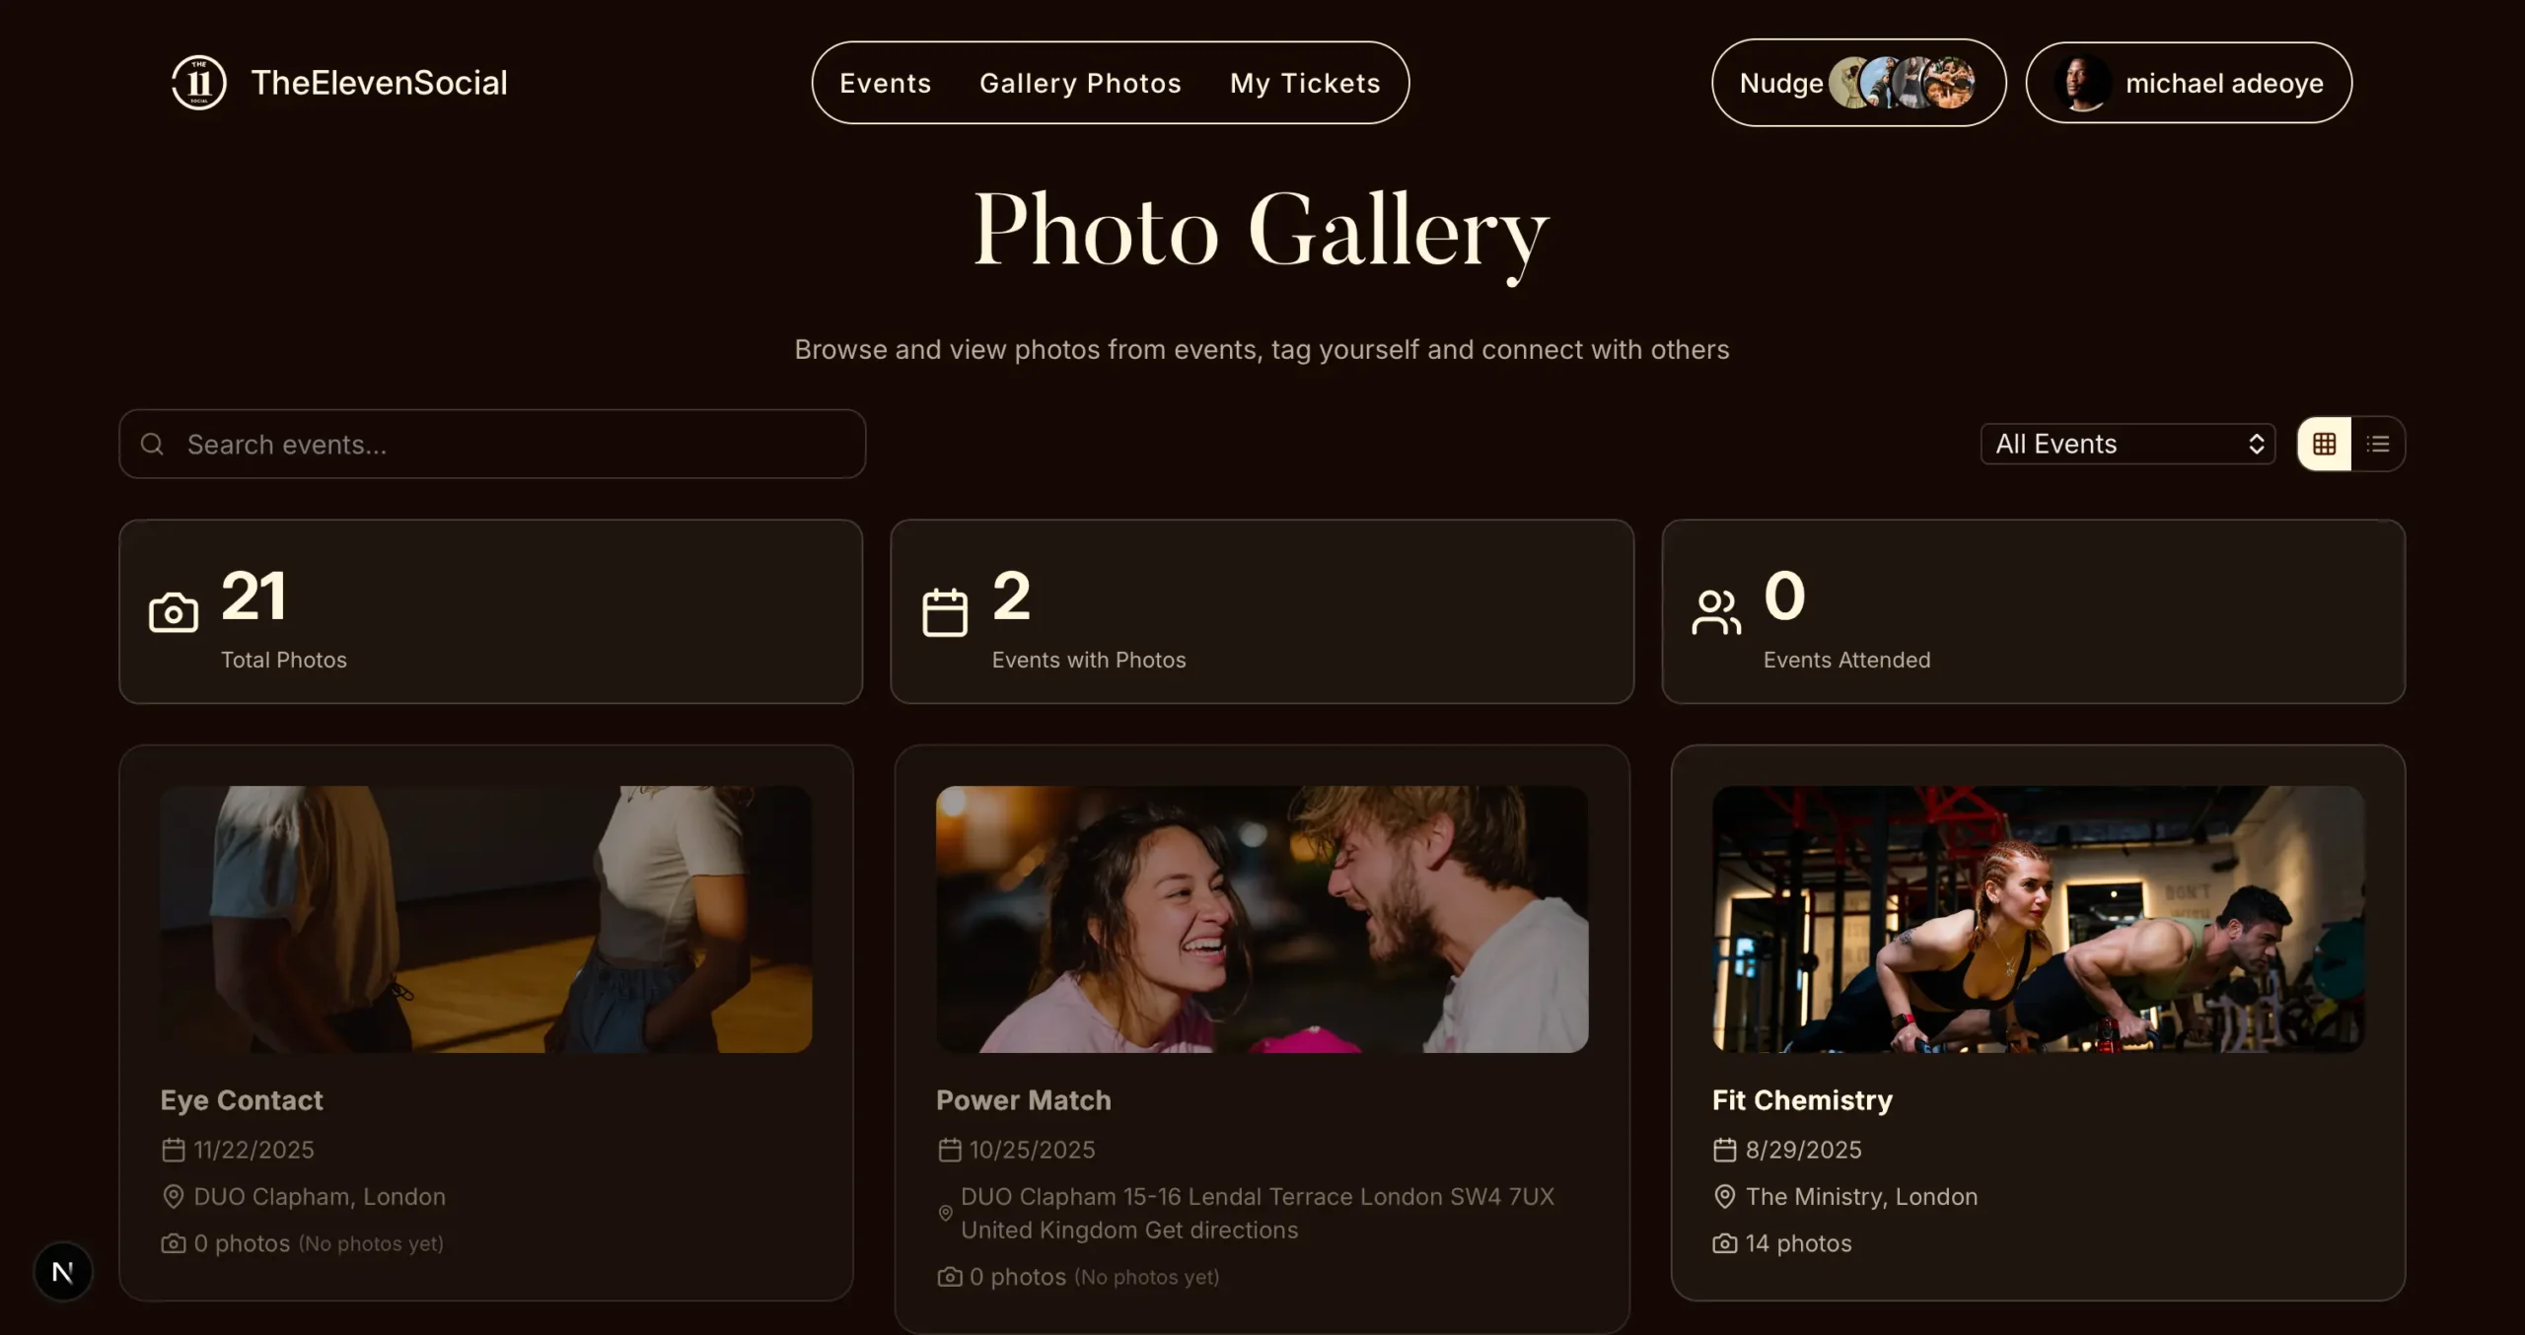
Task: Click the people icon beside Events Attended
Action: pyautogui.click(x=1715, y=613)
